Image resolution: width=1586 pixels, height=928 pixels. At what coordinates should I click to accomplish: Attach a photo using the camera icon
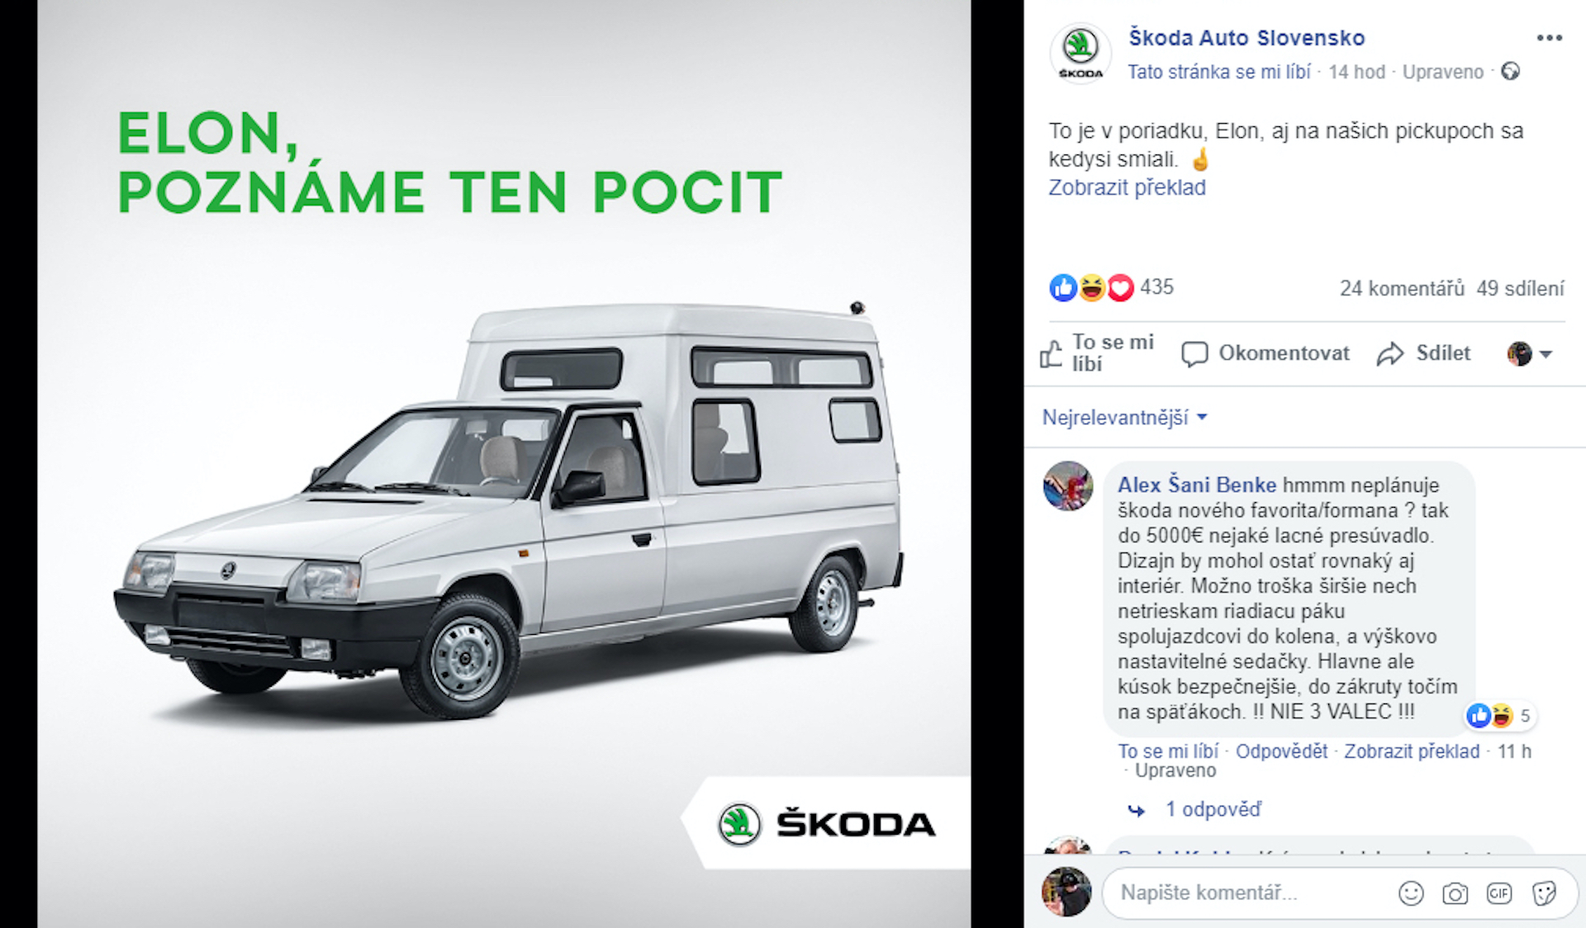[x=1455, y=892]
